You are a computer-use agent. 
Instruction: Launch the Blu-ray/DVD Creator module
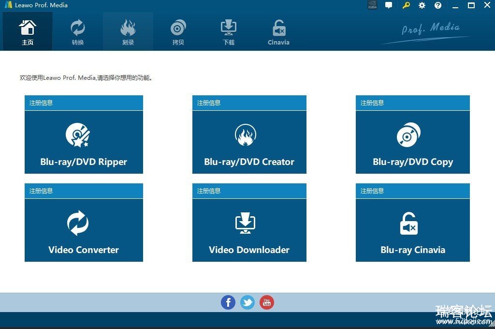tap(249, 142)
